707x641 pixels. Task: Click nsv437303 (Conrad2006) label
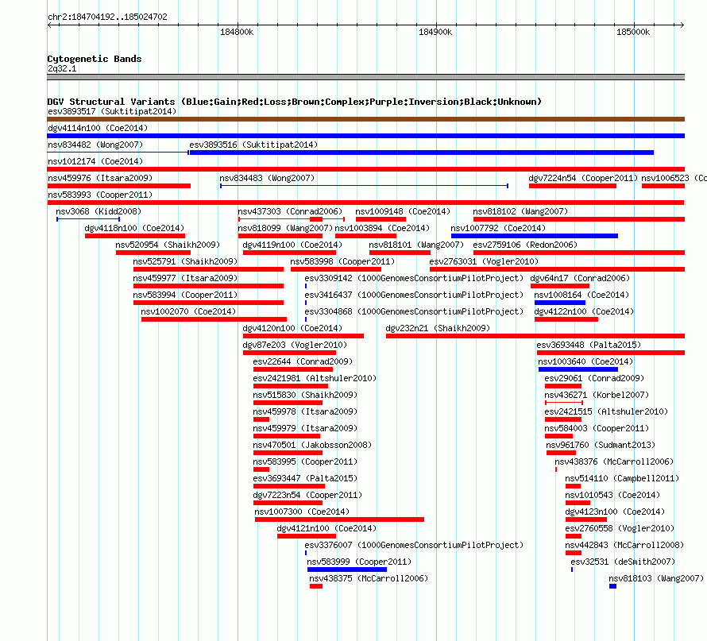[x=290, y=211]
